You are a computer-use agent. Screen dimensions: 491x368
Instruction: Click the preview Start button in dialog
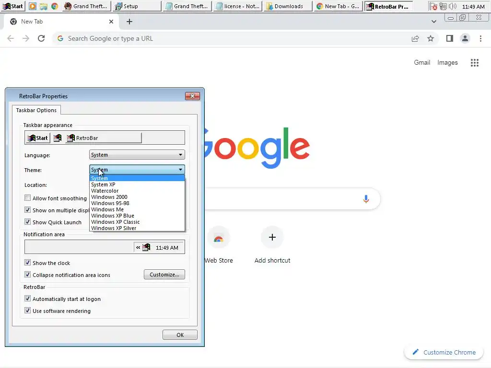(37, 138)
